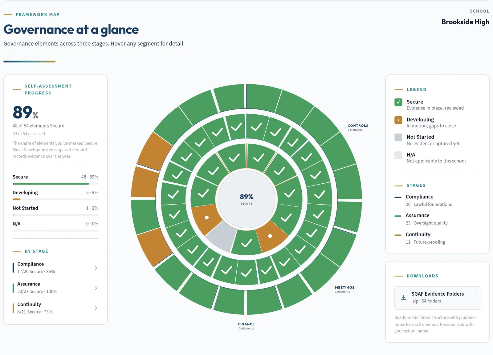The image size is (493, 355).
Task: Click the '11 · Future-proofing' legend text
Action: (425, 242)
